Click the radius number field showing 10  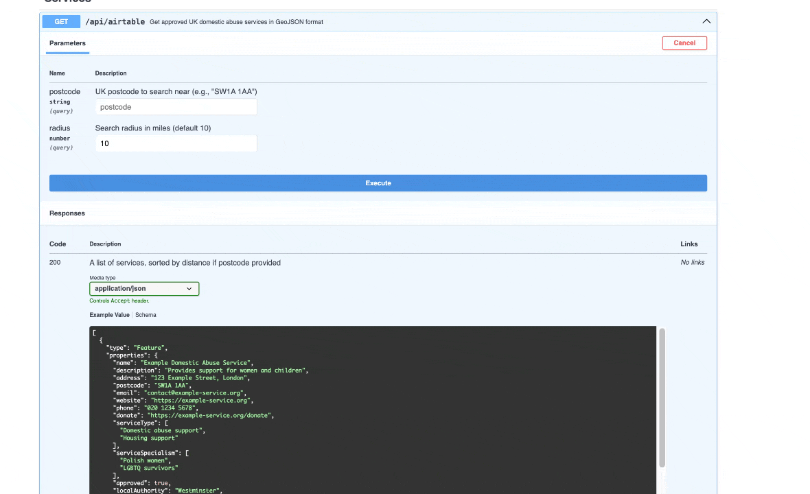click(176, 143)
